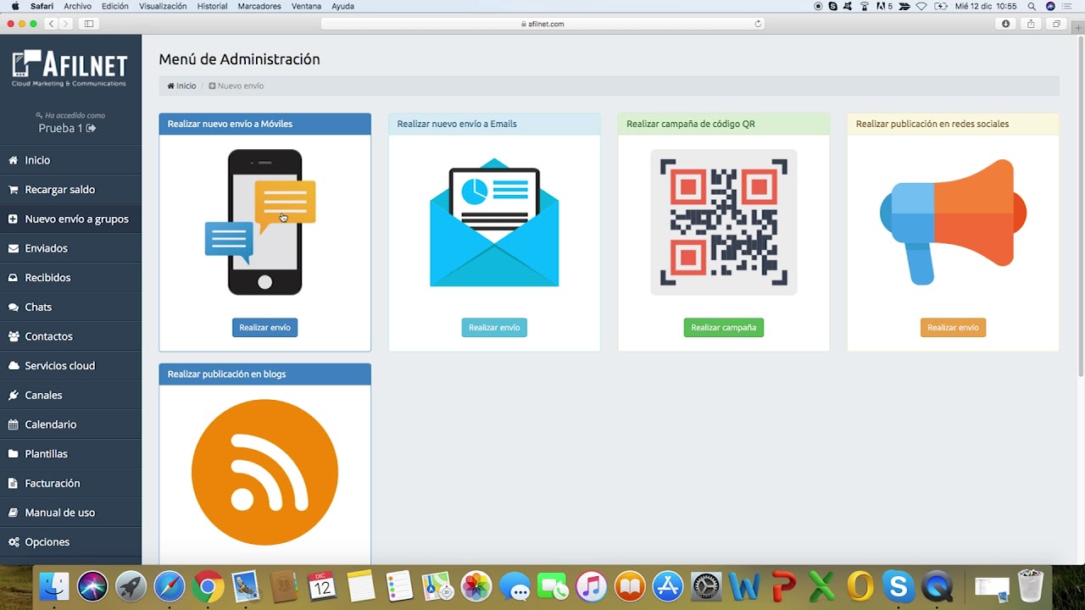This screenshot has height=610, width=1085.
Task: Click Realizar envío button under Emails
Action: (494, 328)
